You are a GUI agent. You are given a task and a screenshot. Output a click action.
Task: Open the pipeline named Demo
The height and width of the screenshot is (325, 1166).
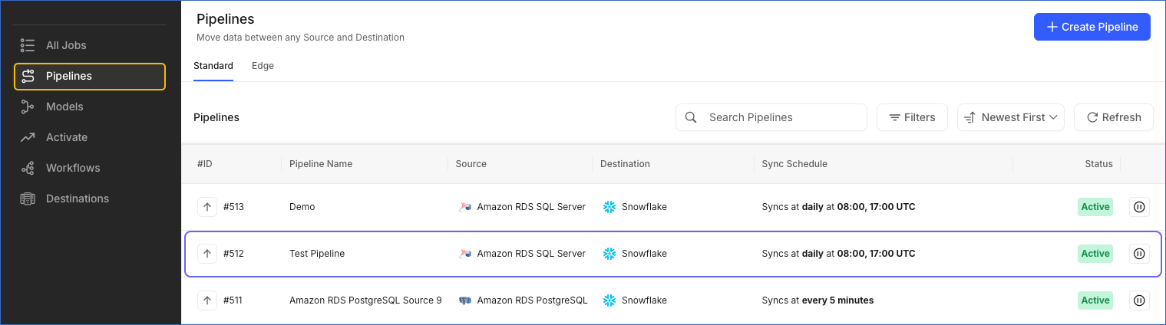pyautogui.click(x=302, y=207)
